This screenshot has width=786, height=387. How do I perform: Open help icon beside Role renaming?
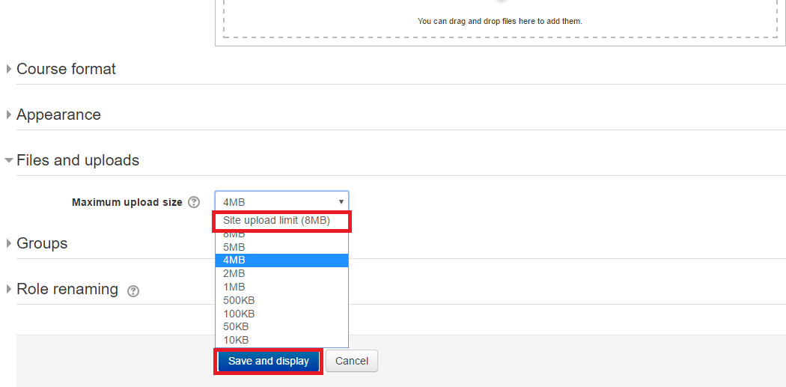pos(133,291)
